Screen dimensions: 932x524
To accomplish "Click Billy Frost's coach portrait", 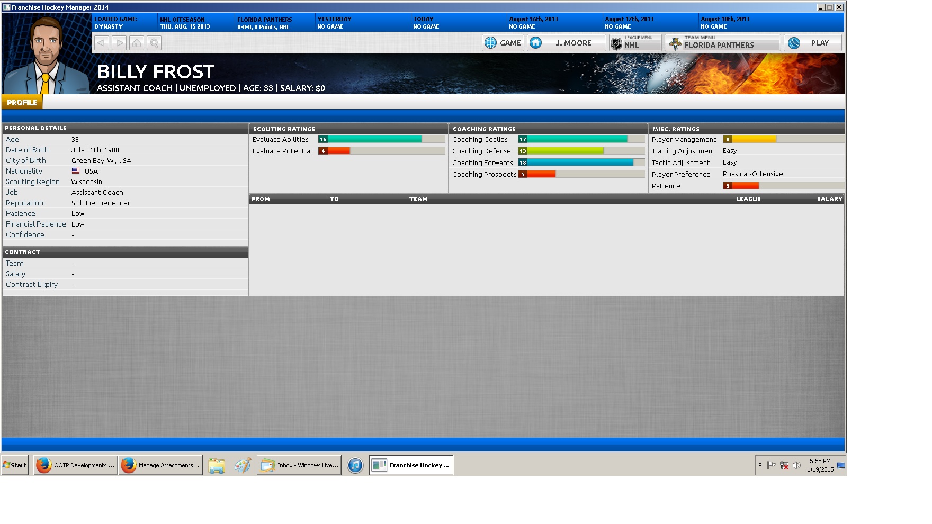I will tap(47, 56).
